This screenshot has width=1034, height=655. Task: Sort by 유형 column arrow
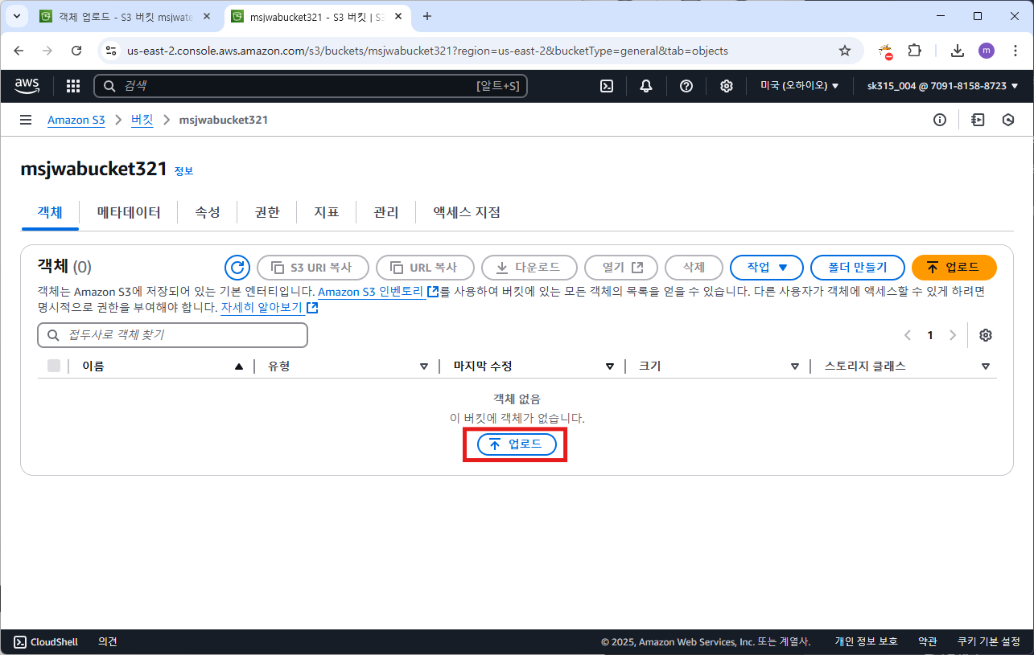click(424, 366)
